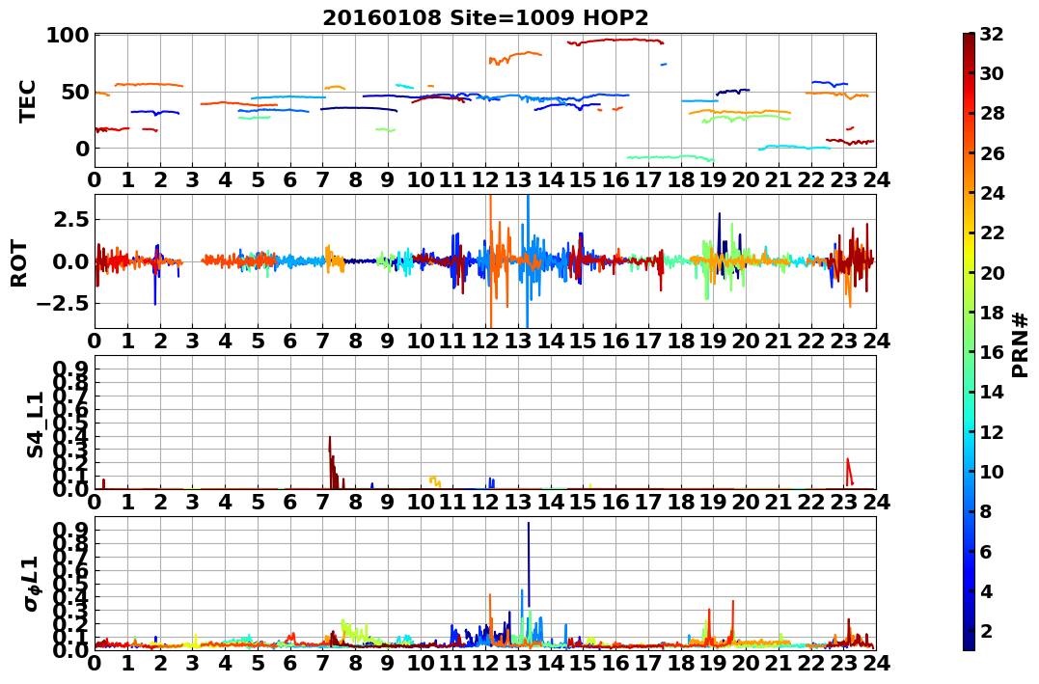Click the "0.0" tick on ROT axis
Screen dimensions: 1039x684
[x=70, y=261]
